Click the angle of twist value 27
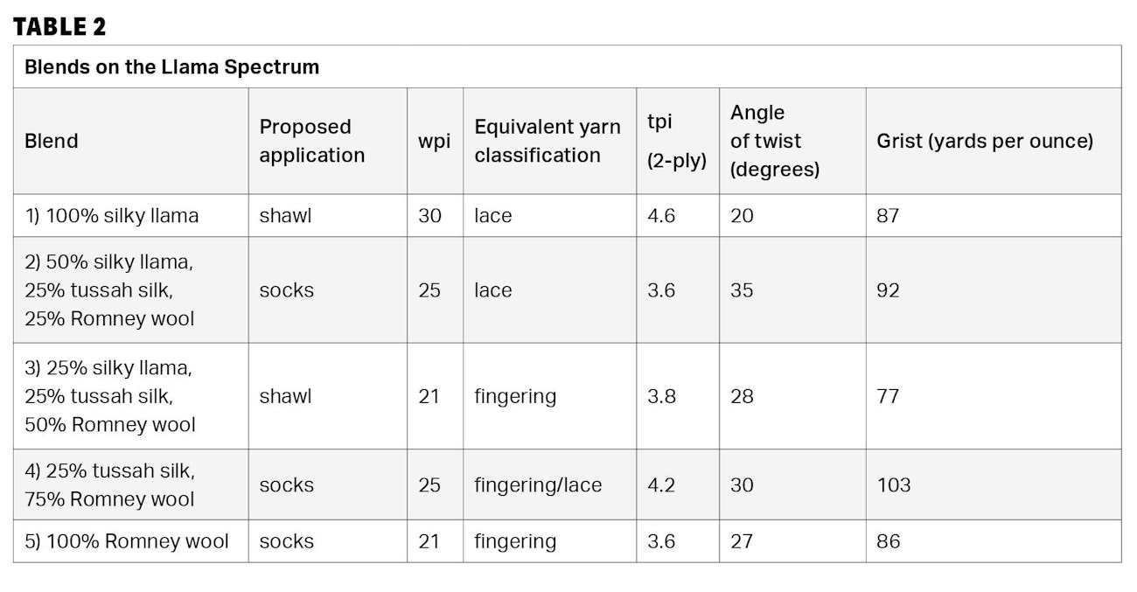1137x592 pixels. (742, 541)
